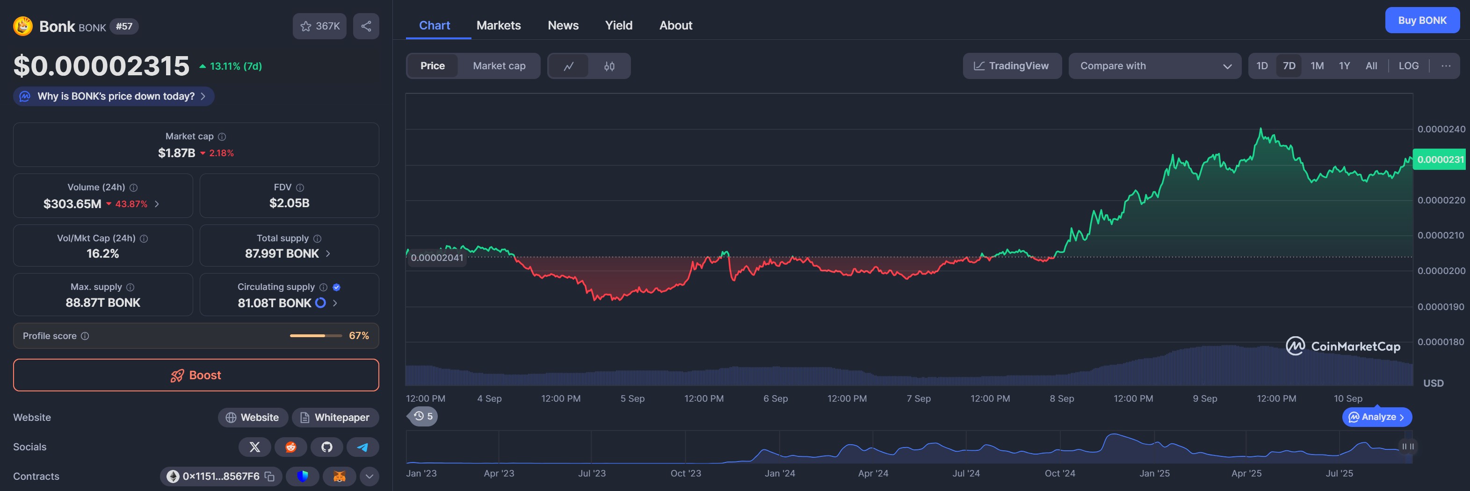The width and height of the screenshot is (1470, 491).
Task: Open the GitHub social link
Action: (x=326, y=447)
